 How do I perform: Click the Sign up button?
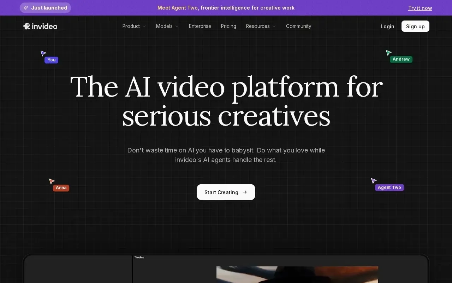coord(415,26)
